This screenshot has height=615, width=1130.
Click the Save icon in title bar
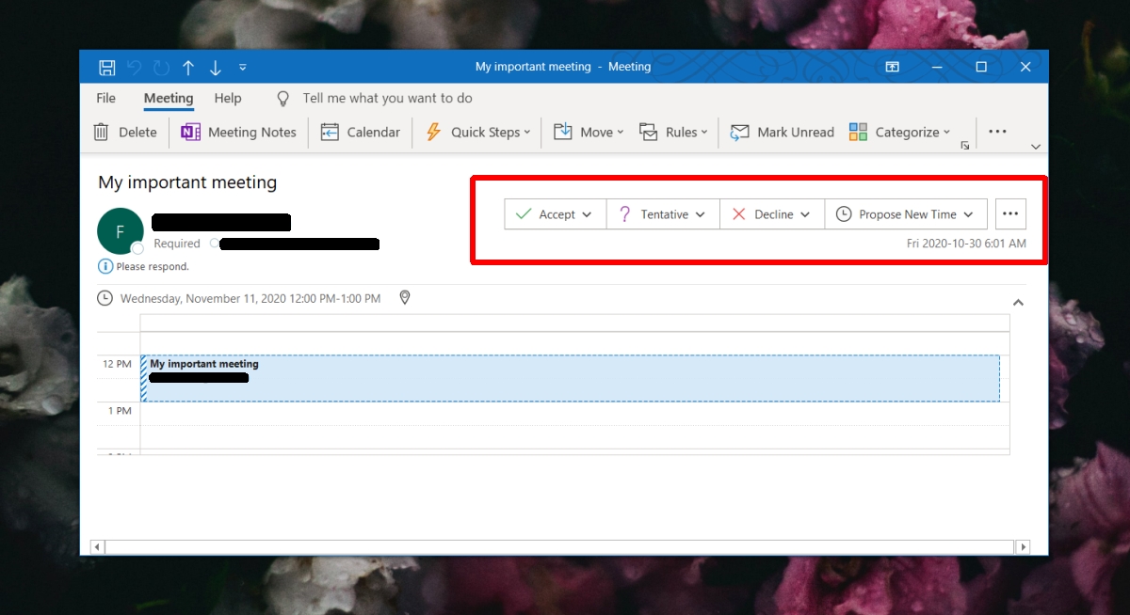107,67
